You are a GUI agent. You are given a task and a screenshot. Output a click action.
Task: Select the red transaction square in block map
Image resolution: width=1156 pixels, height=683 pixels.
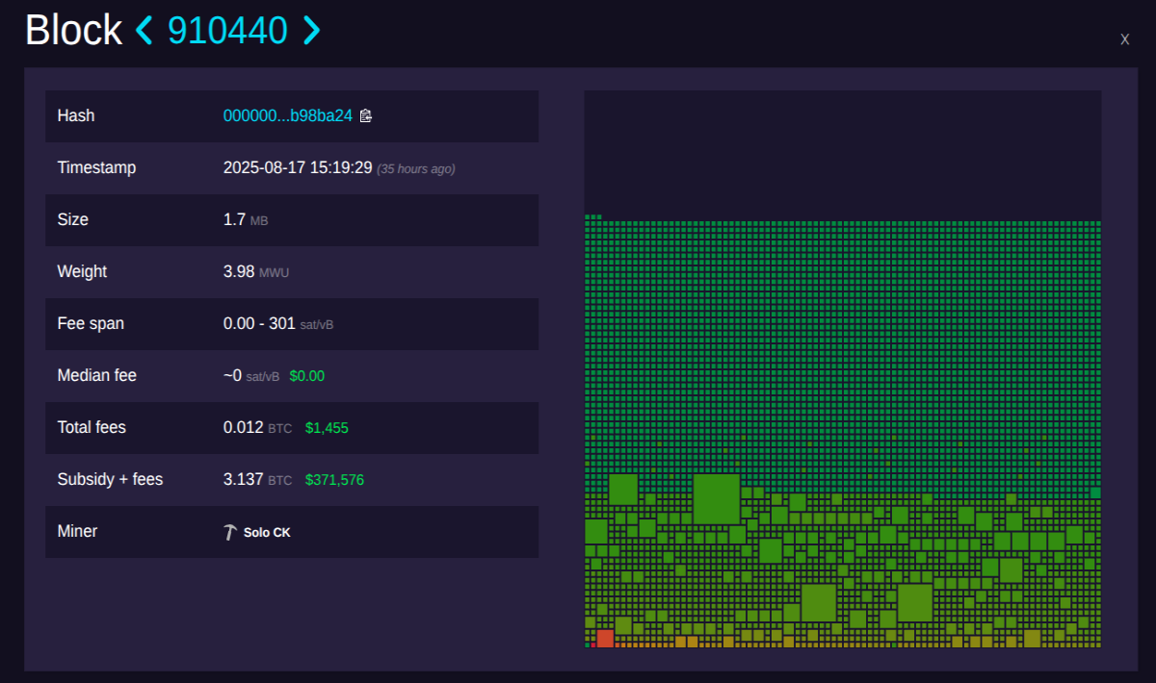605,638
